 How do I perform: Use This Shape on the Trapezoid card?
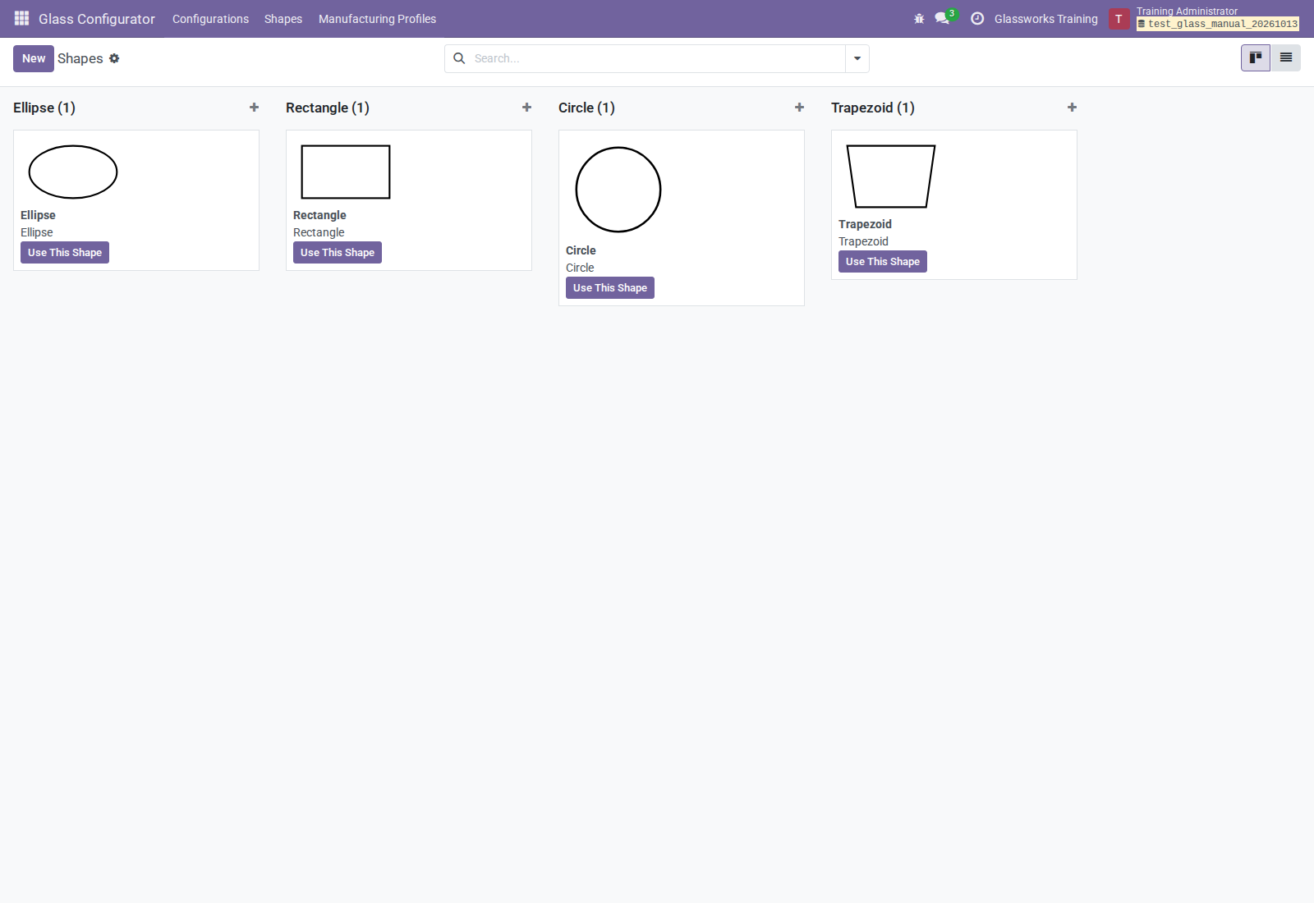point(883,262)
